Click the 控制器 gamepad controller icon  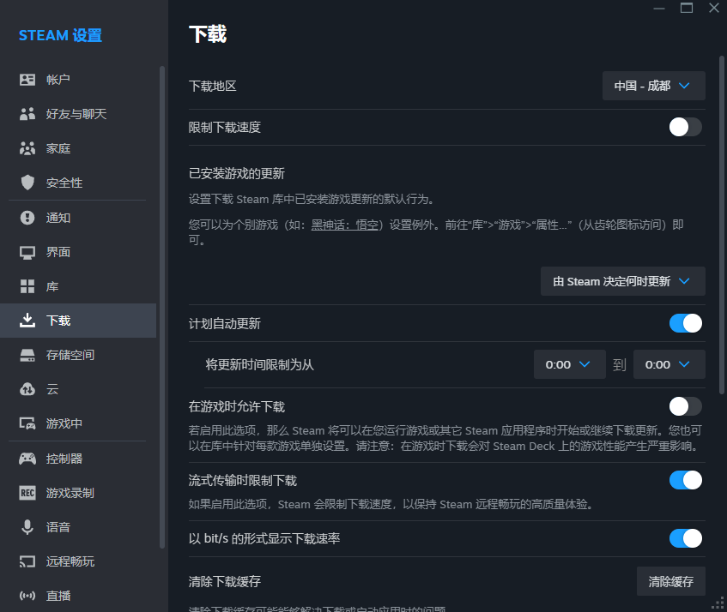[x=27, y=458]
